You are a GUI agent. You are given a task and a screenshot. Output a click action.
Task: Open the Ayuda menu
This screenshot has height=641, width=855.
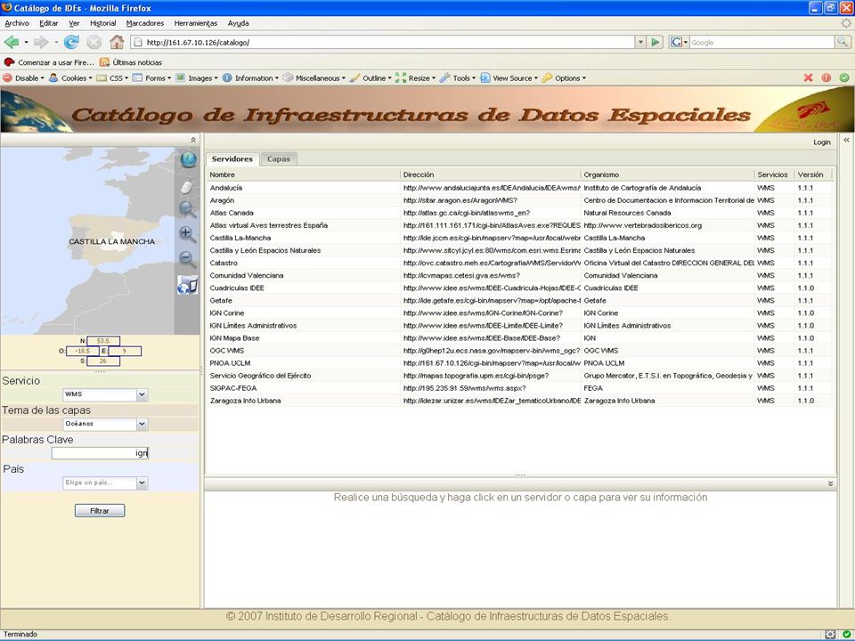point(239,23)
